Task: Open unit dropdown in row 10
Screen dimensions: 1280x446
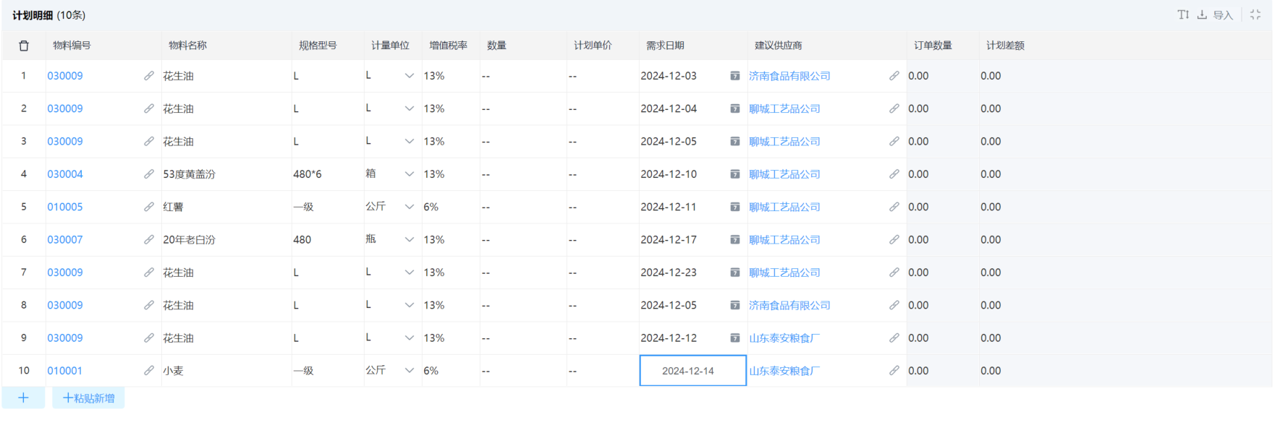Action: click(x=409, y=371)
